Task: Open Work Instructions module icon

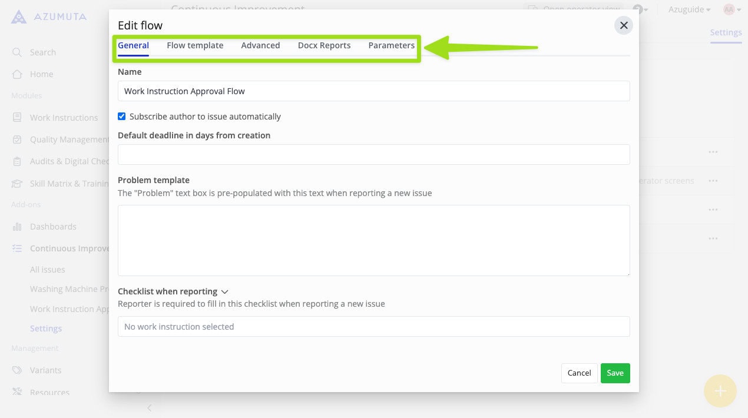Action: pyautogui.click(x=18, y=118)
